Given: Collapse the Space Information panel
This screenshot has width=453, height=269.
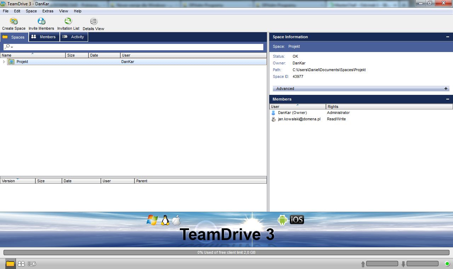Looking at the screenshot, I should [447, 37].
